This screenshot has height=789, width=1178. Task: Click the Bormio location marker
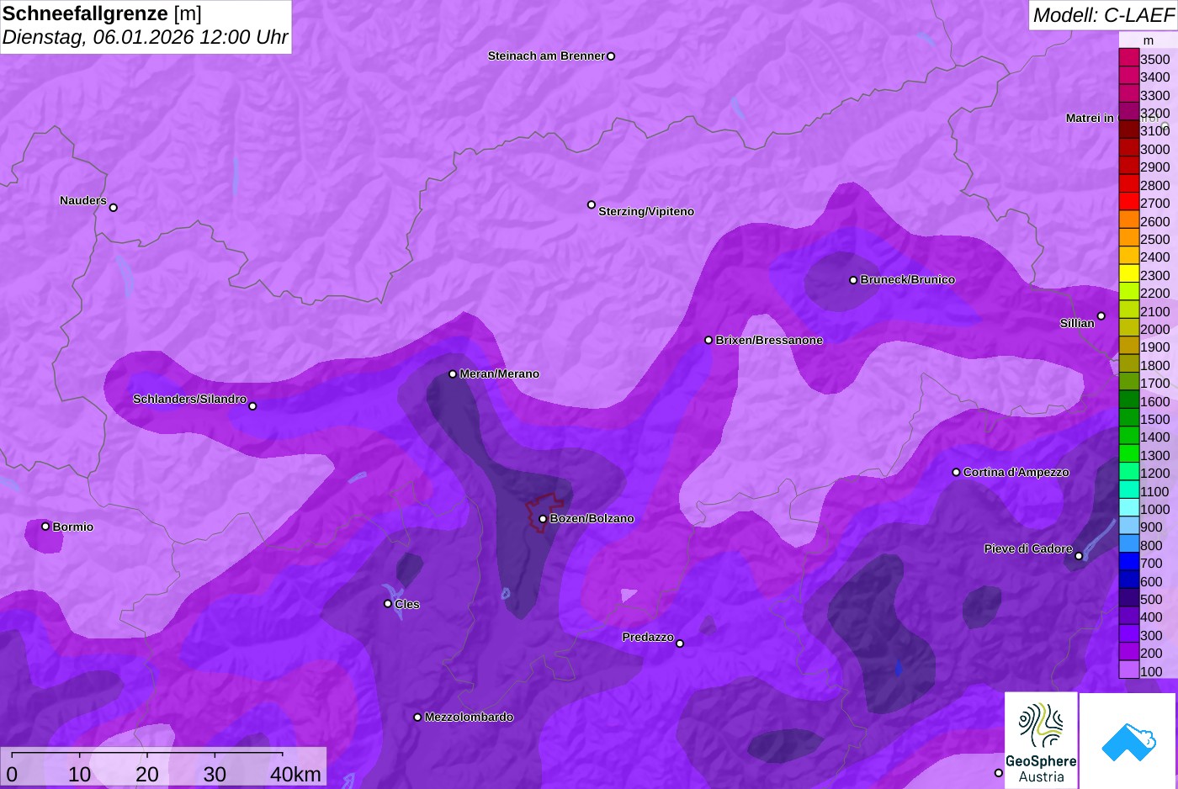click(45, 527)
